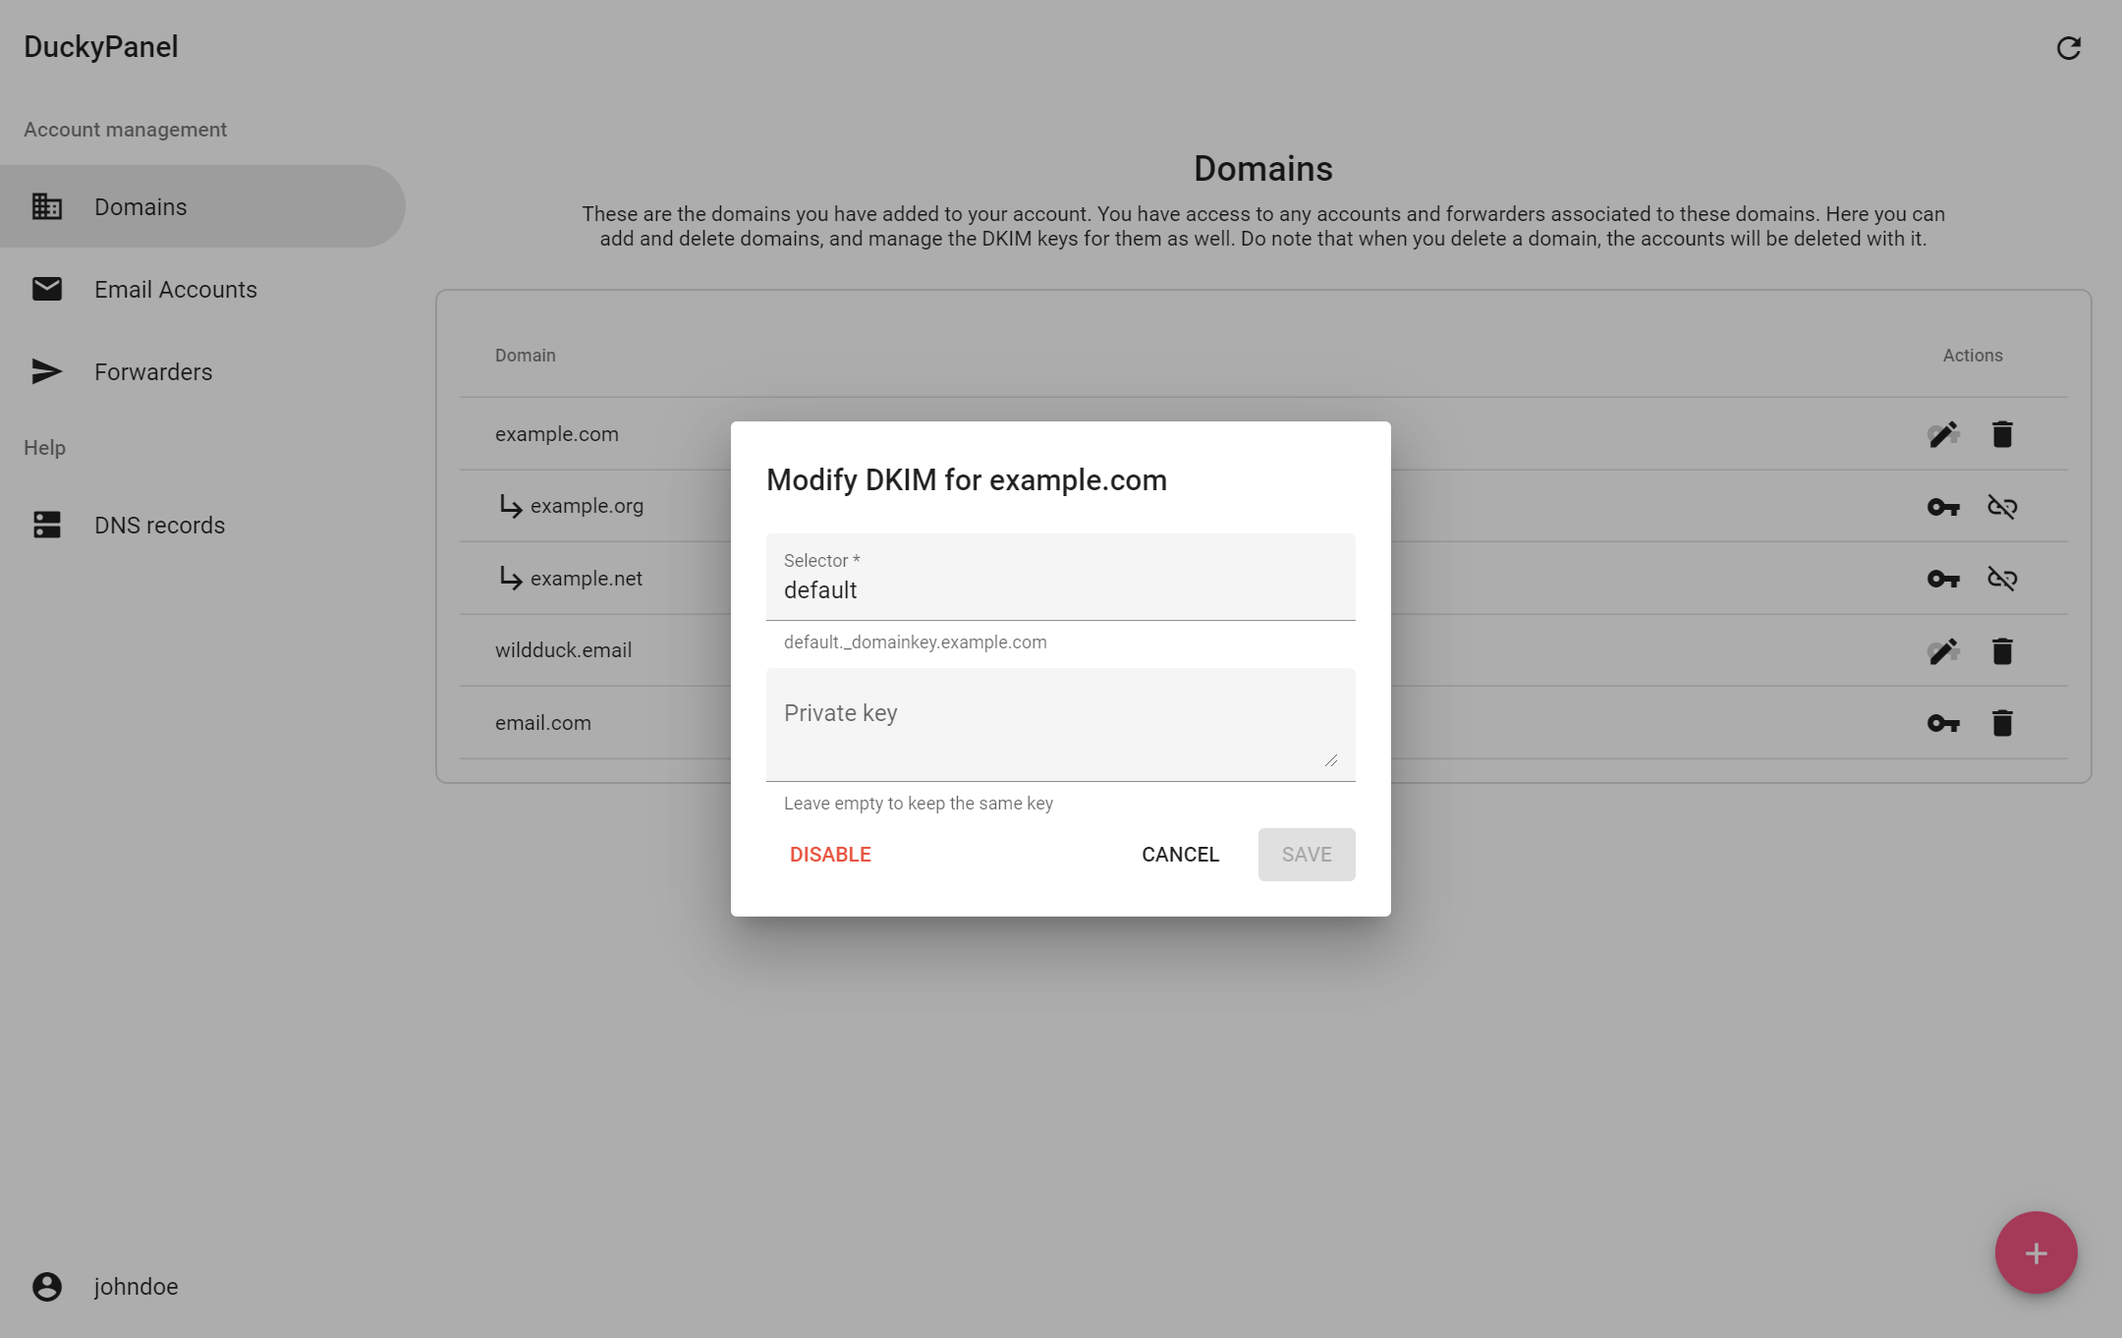The height and width of the screenshot is (1338, 2122).
Task: Click the refresh icon in the top-right corner
Action: (x=2070, y=46)
